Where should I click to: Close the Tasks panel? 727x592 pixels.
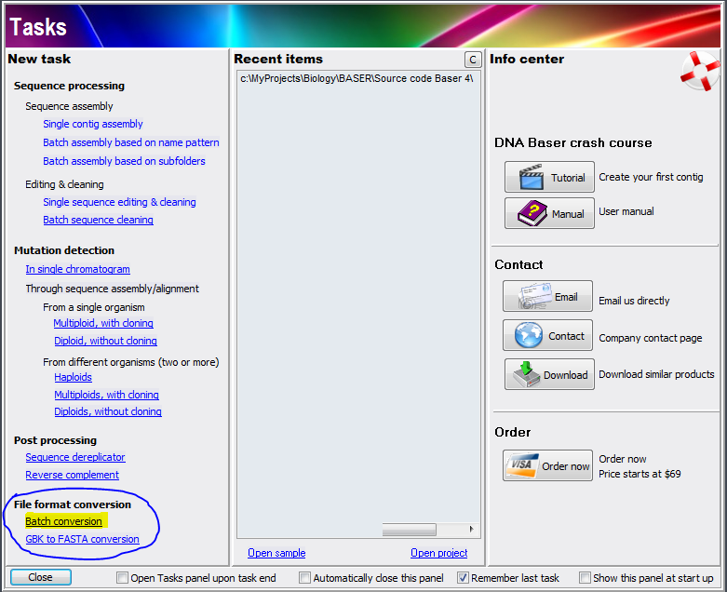41,577
